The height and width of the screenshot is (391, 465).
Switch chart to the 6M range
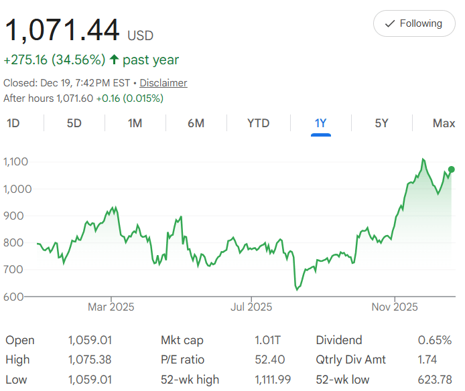tap(196, 123)
